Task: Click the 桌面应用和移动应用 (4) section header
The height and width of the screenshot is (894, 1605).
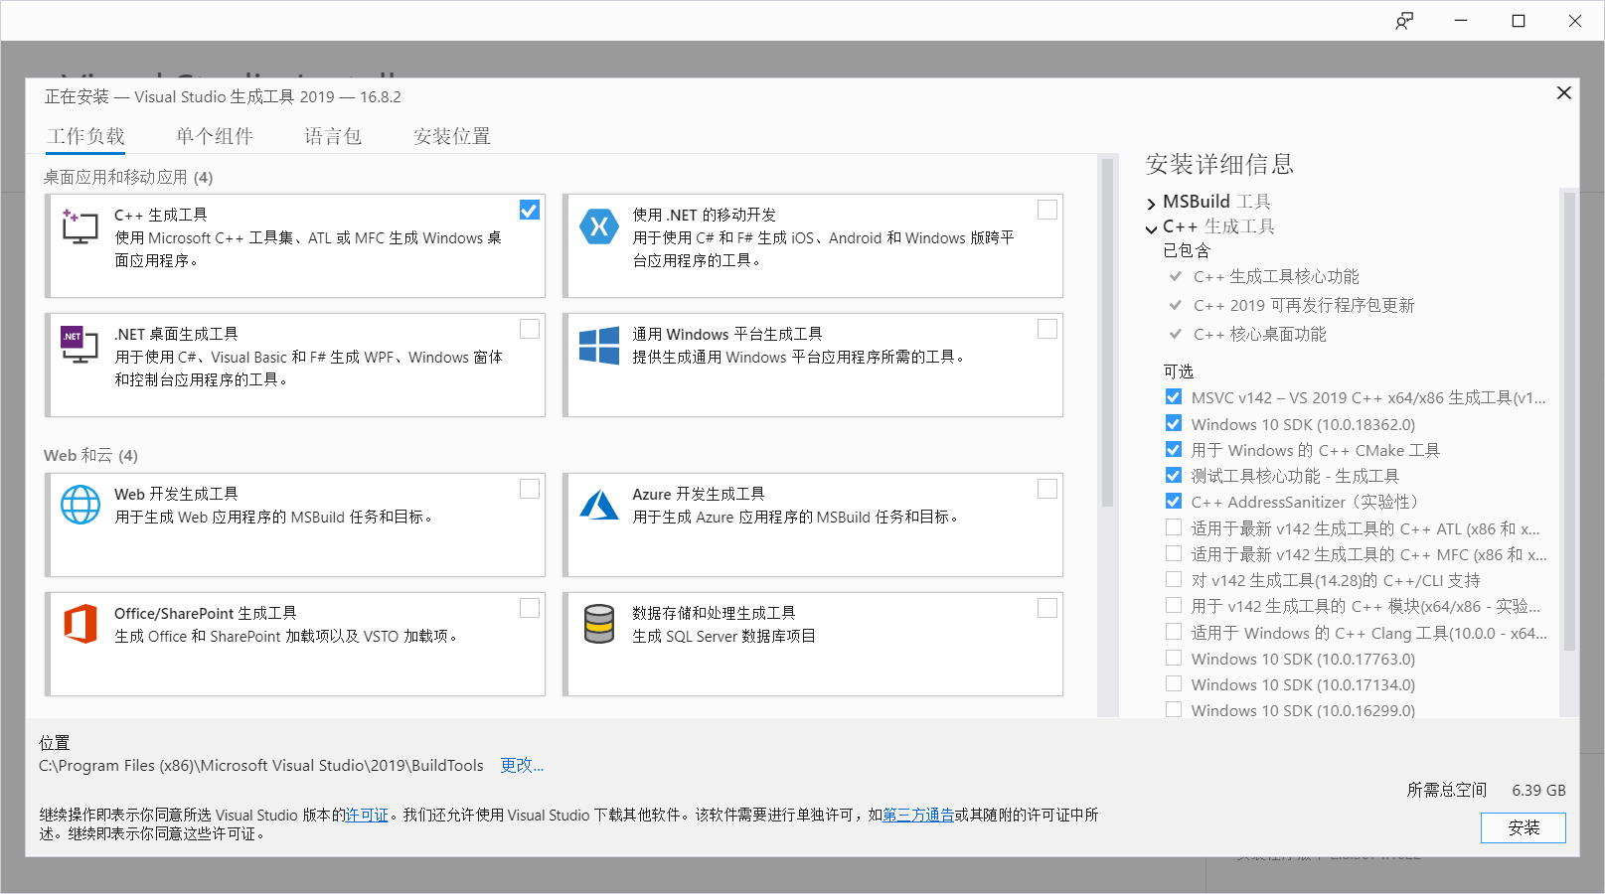Action: (128, 177)
